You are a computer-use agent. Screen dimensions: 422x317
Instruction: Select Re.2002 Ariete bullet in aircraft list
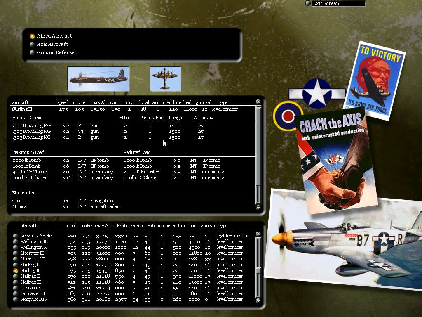click(x=16, y=236)
